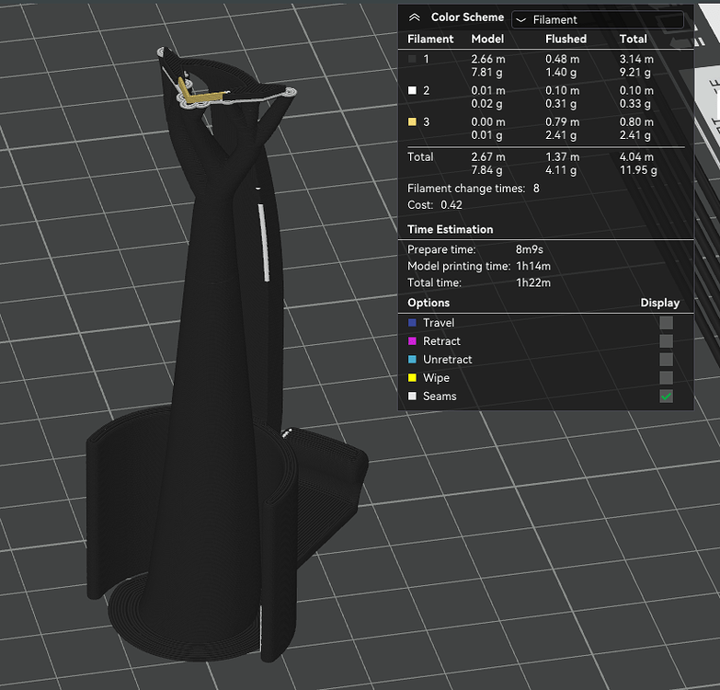The image size is (720, 690).
Task: Click the dropdown arrow beside Filament
Action: tap(520, 19)
